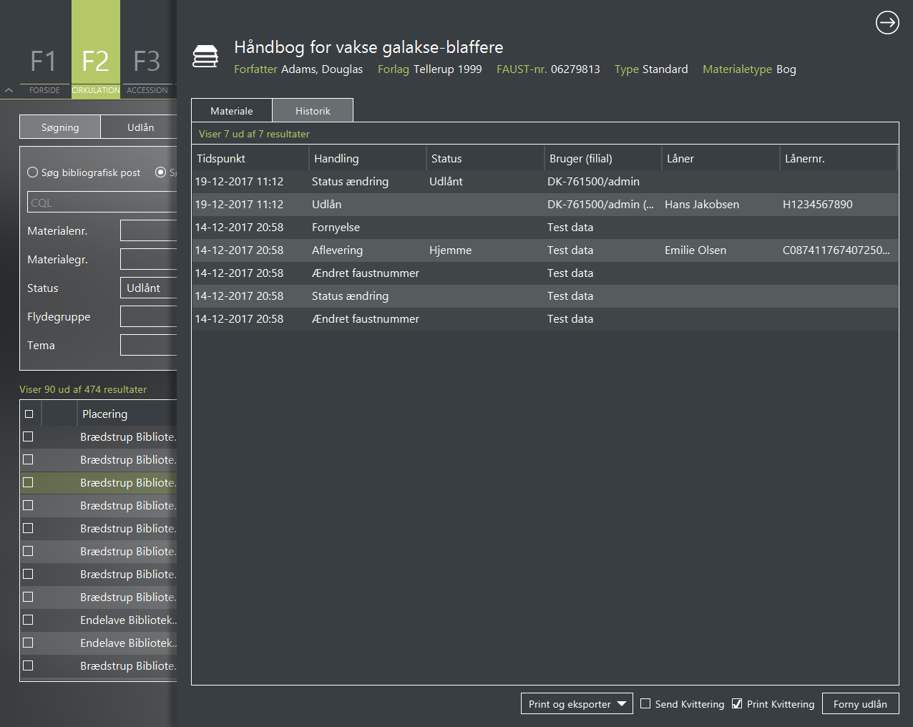Viewport: 913px width, 727px height.
Task: Click the 'Hans Jakobsen' låner cell
Action: (702, 204)
